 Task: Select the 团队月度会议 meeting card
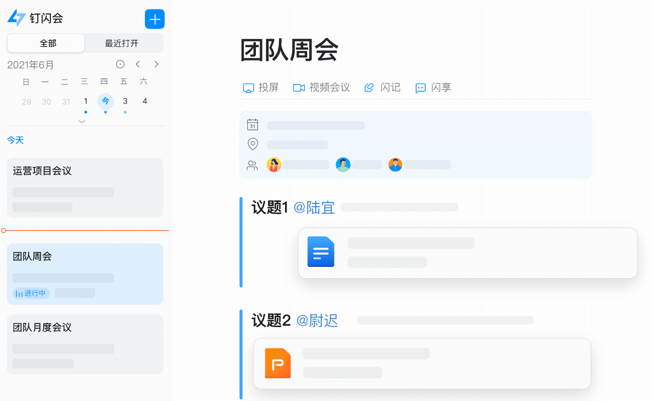point(85,344)
